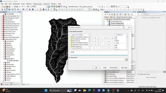Browse for Output raster folder icon

[x=127, y=60]
